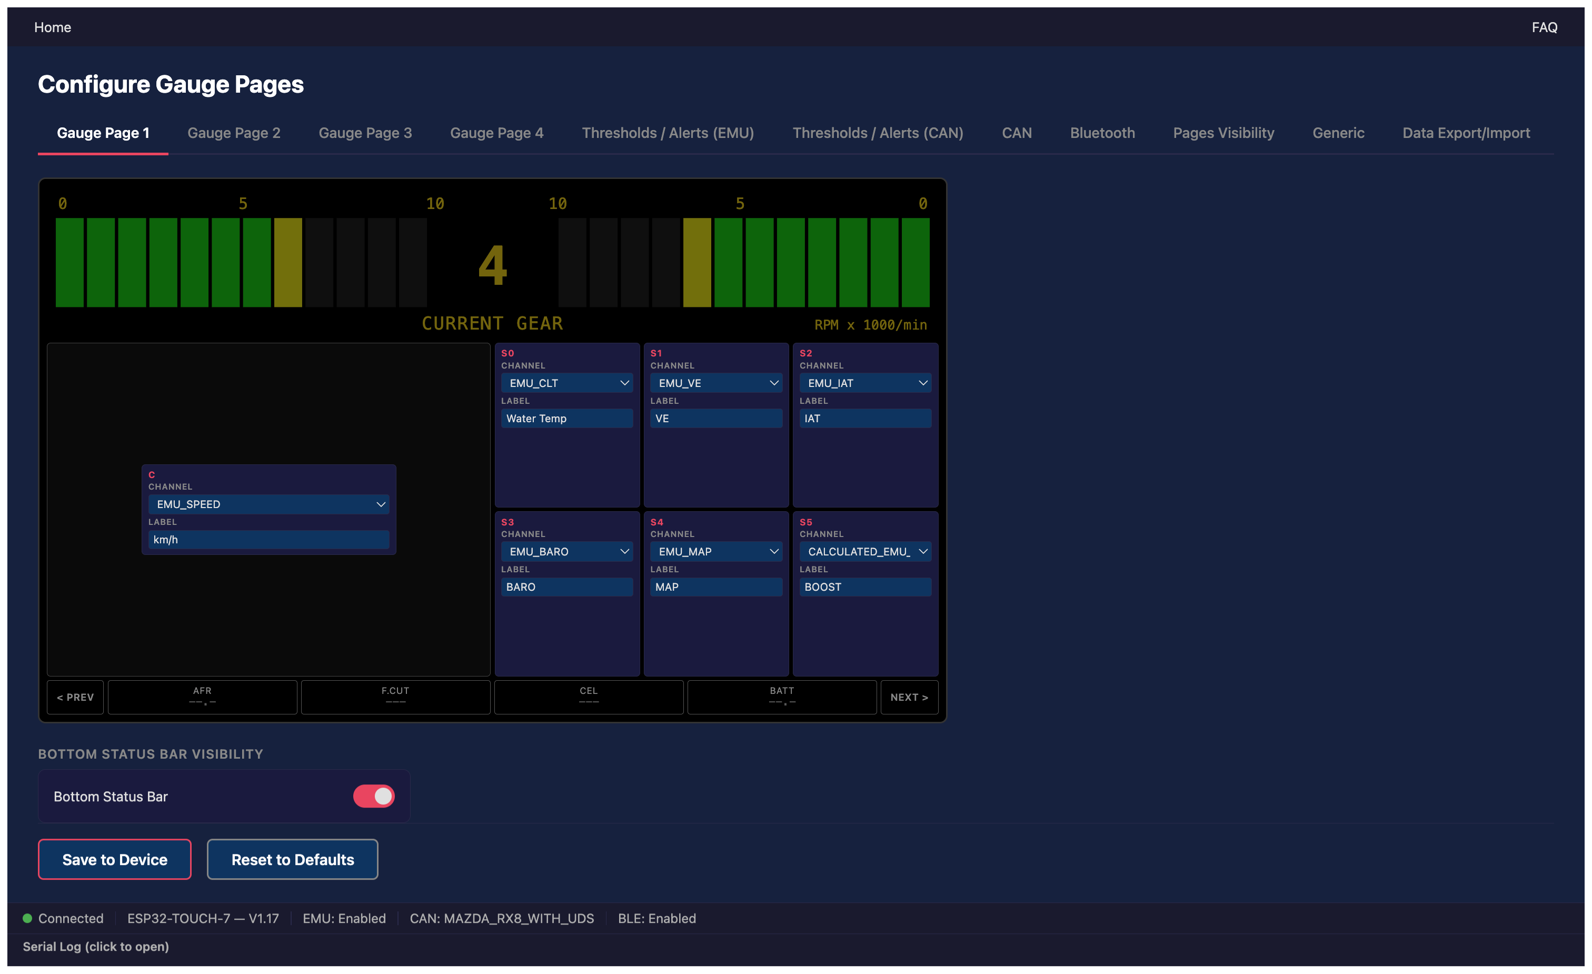1592x974 pixels.
Task: Open Thresholds / Alerts (CAN) tab
Action: click(878, 133)
